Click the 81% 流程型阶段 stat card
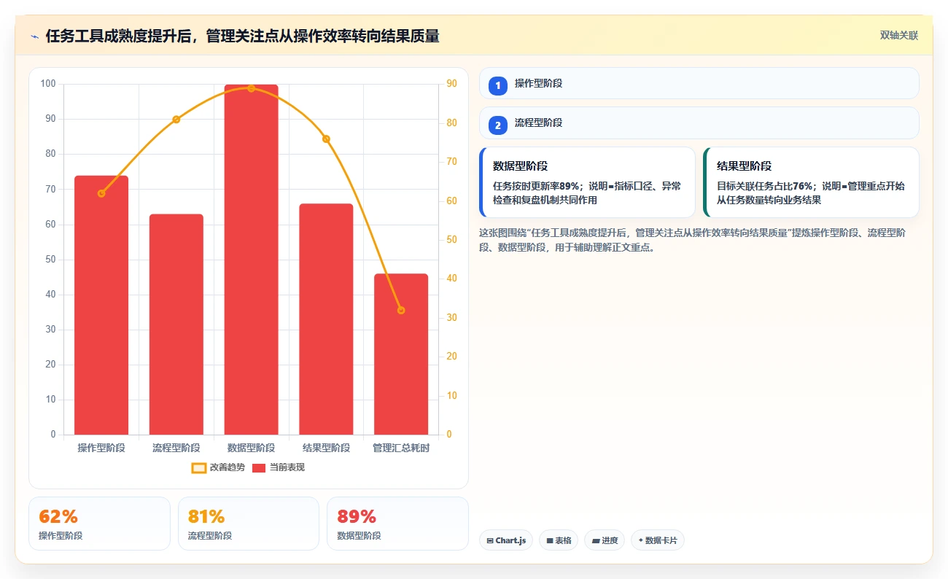Viewport: 948px width, 579px height. pyautogui.click(x=249, y=524)
